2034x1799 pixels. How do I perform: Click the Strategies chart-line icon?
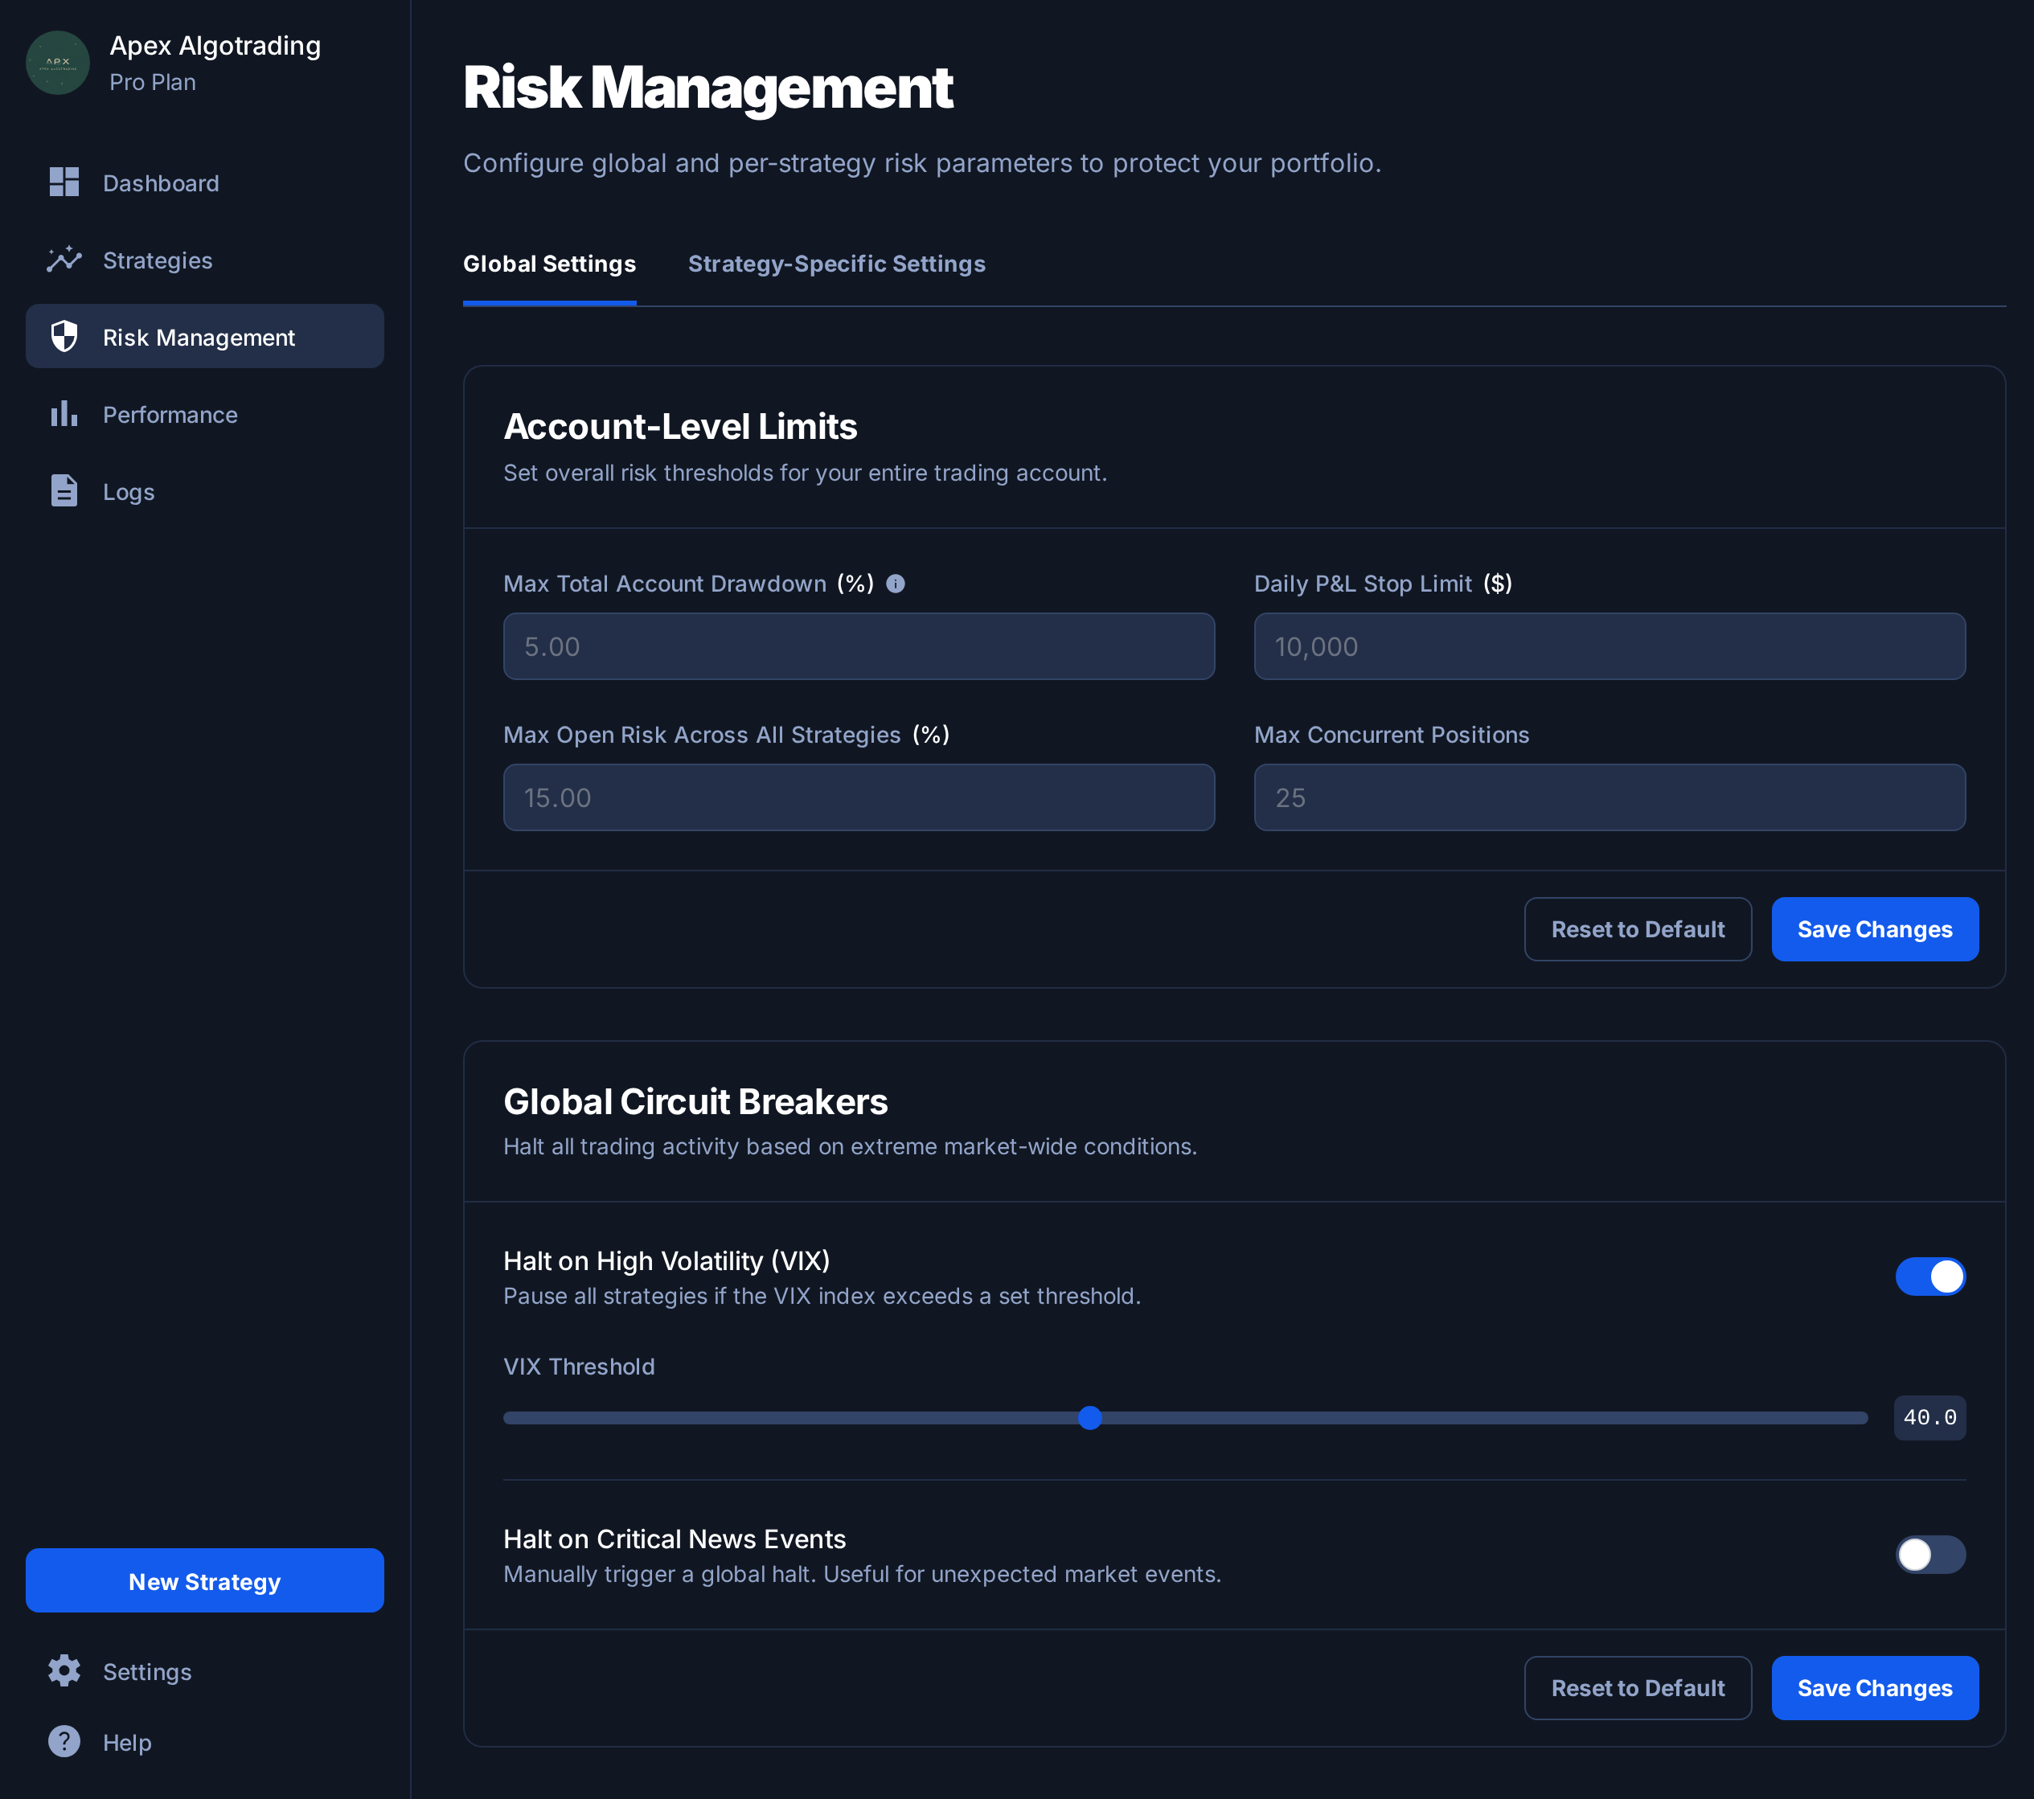(x=64, y=260)
